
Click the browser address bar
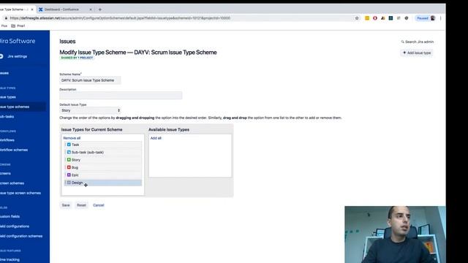click(179, 18)
